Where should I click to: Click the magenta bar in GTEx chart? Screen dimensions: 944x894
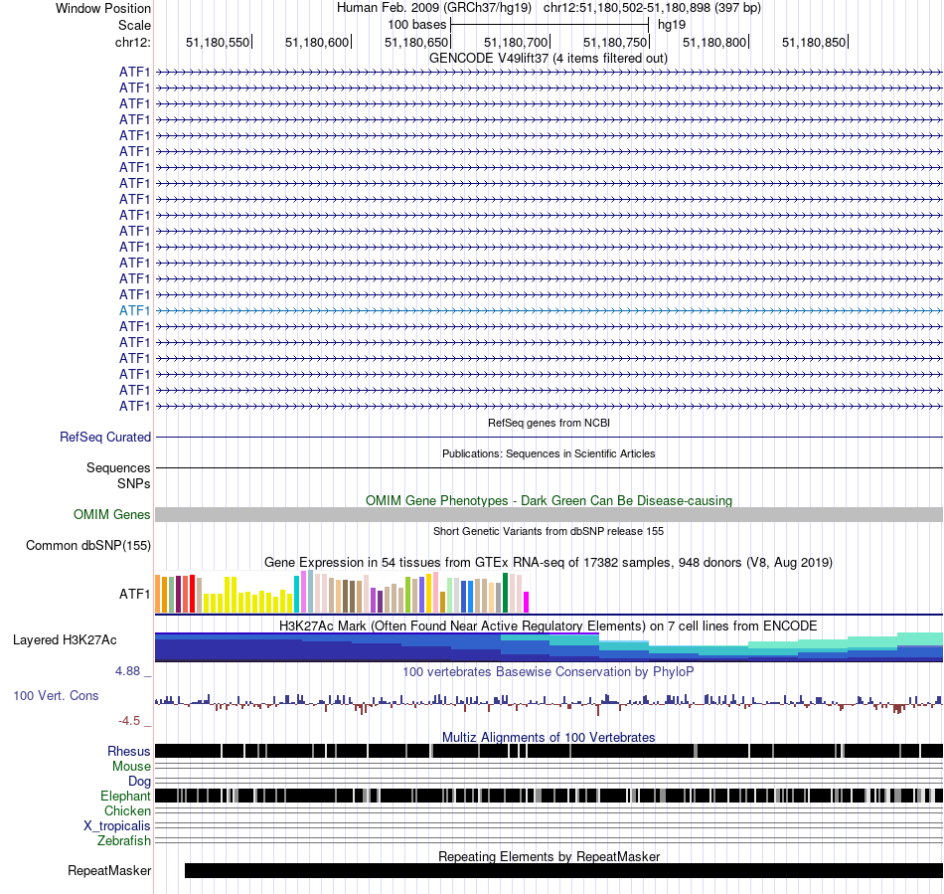pyautogui.click(x=527, y=603)
